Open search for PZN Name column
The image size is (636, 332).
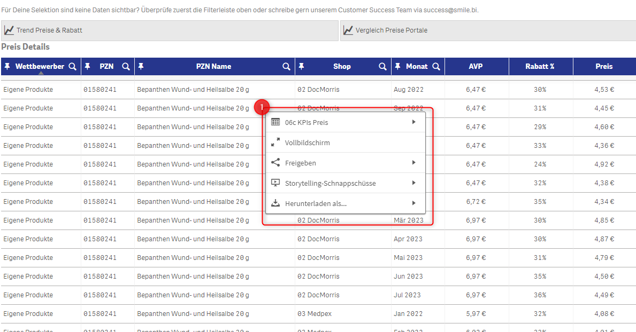(287, 67)
